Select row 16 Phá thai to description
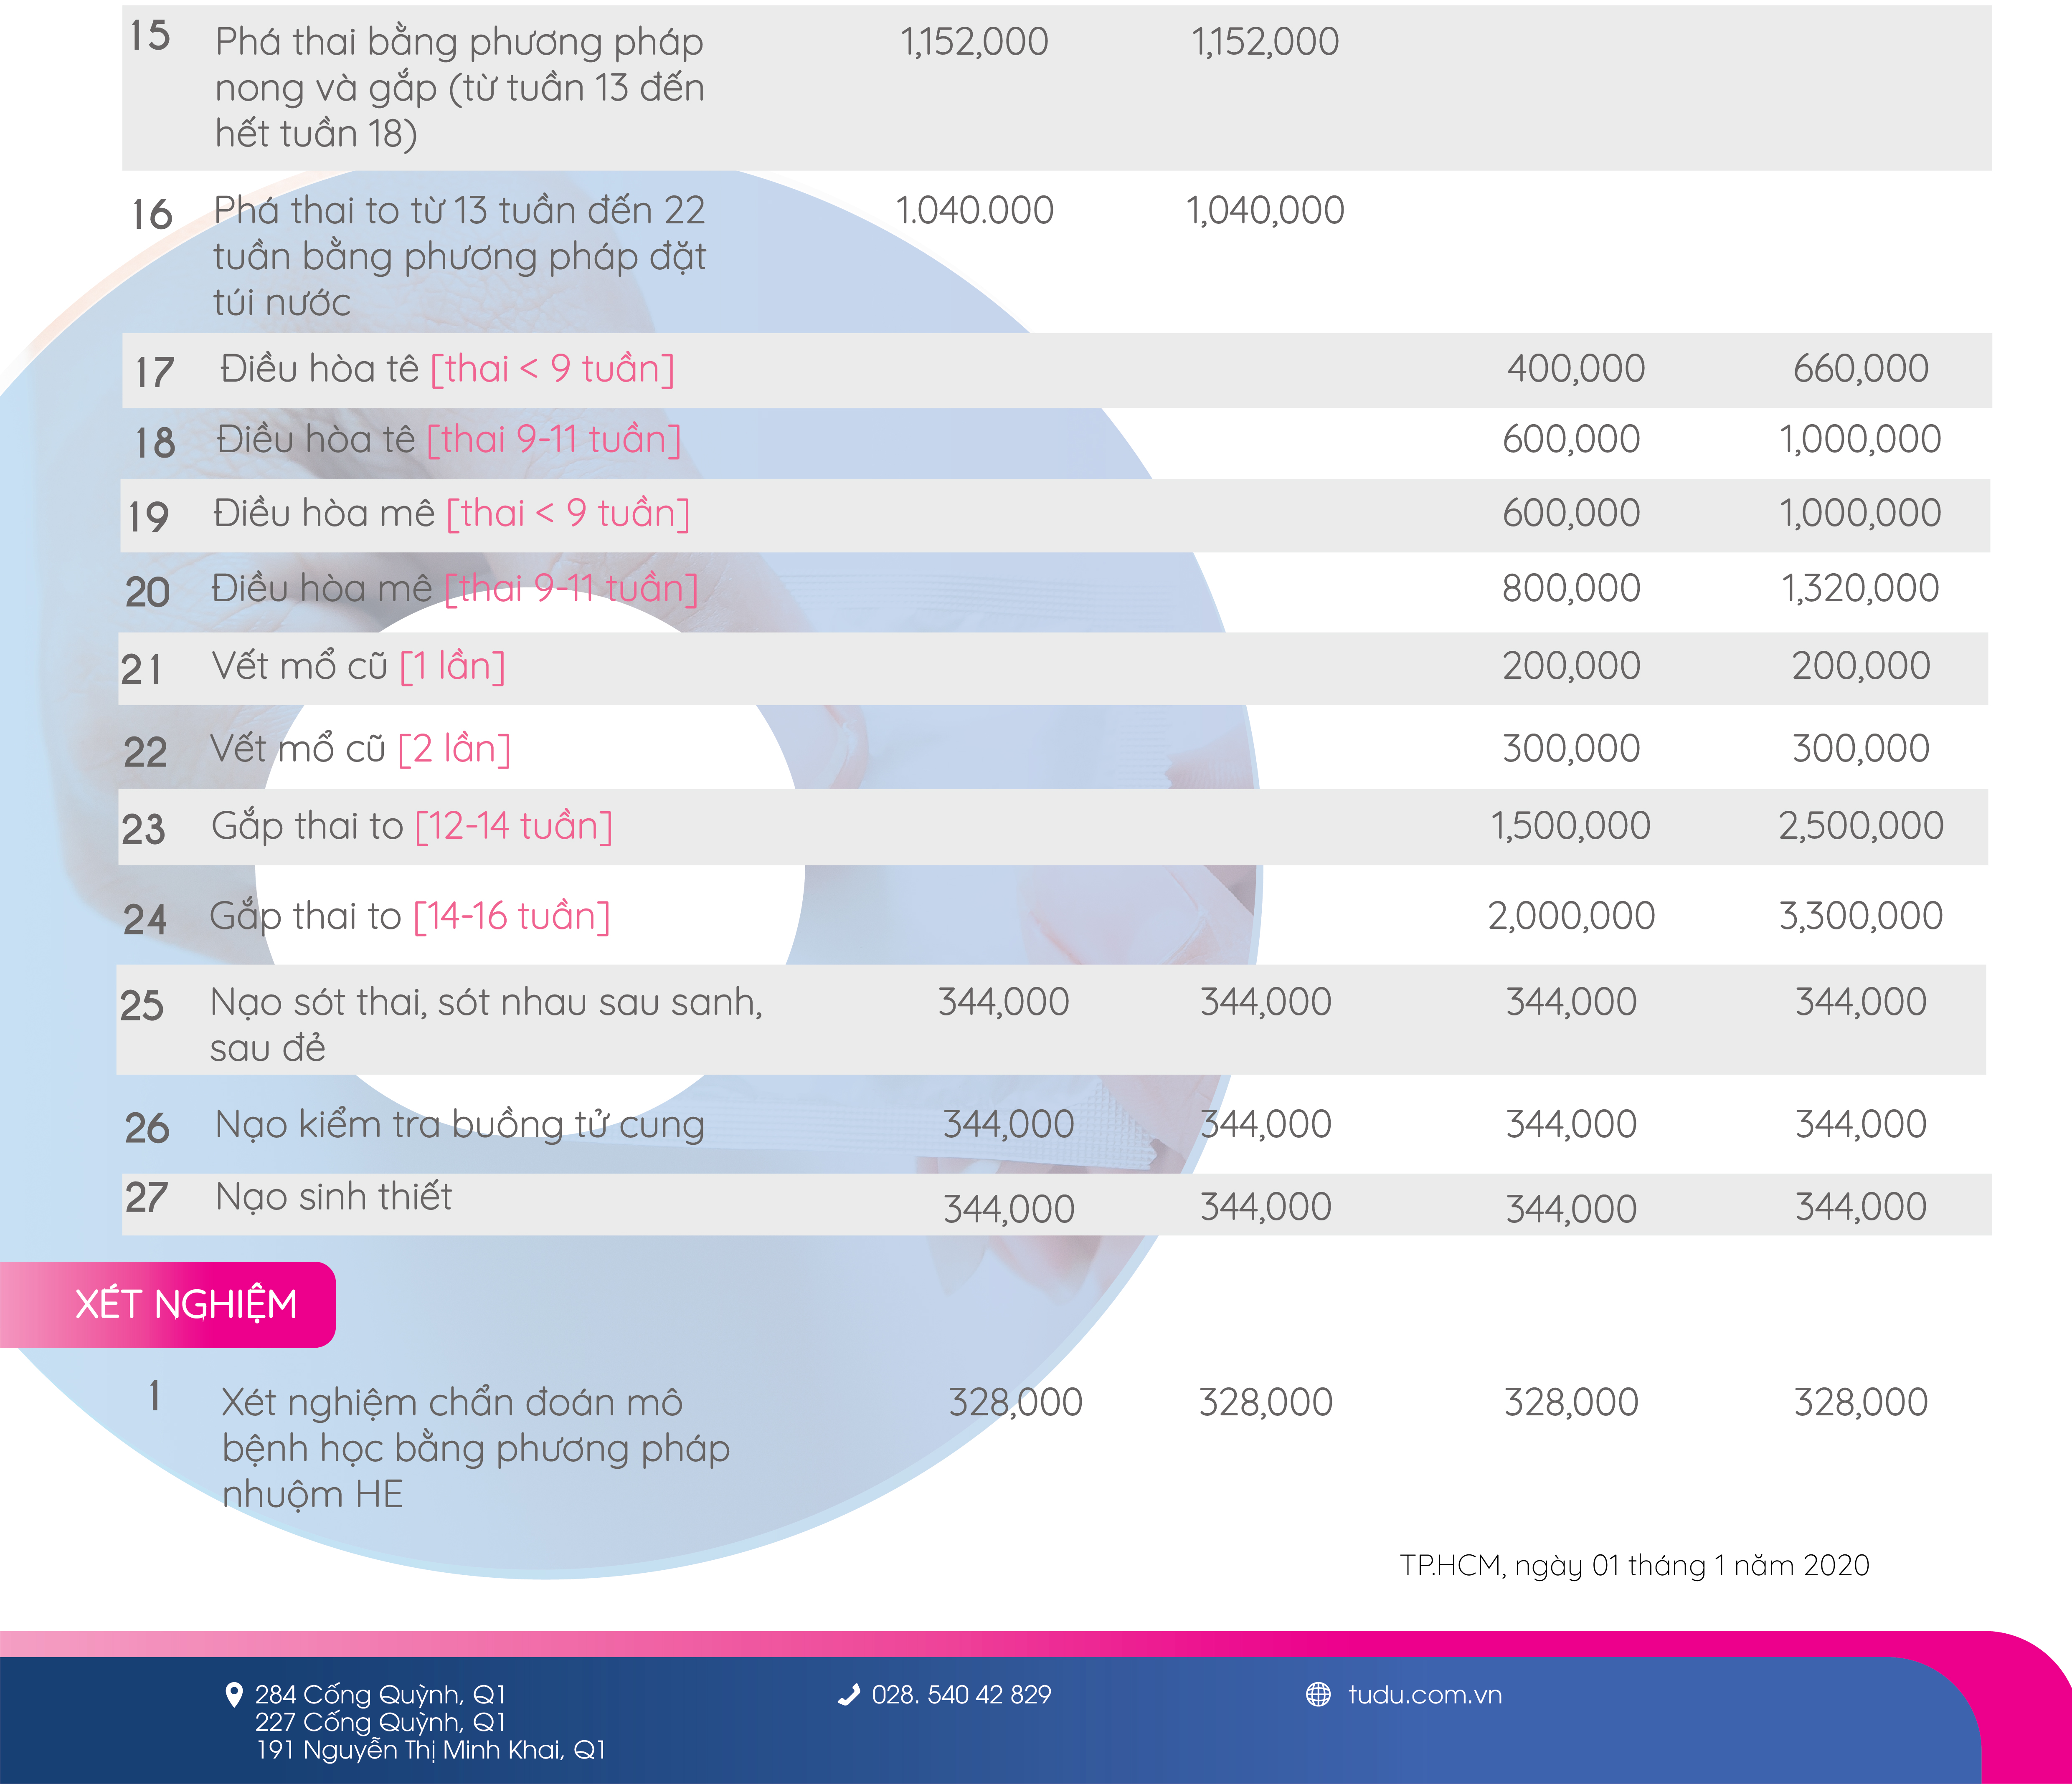The width and height of the screenshot is (2072, 1784). (x=459, y=256)
